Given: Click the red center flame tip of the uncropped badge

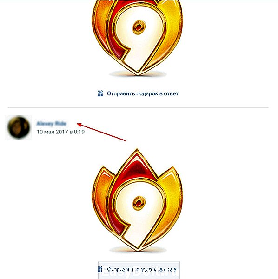Looking at the screenshot, I should tap(137, 165).
